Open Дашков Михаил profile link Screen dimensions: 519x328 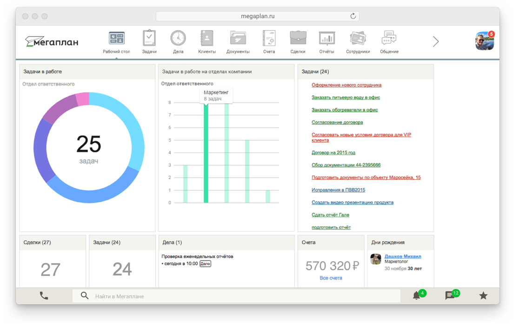pyautogui.click(x=403, y=256)
